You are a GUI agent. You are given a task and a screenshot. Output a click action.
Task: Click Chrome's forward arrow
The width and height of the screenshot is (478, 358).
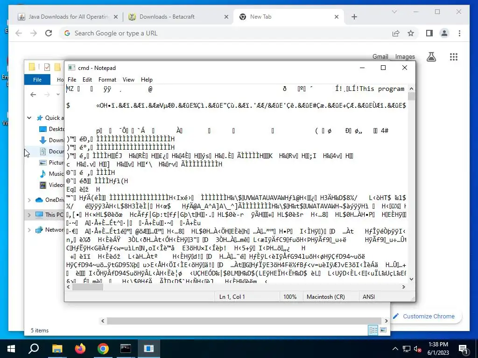pyautogui.click(x=34, y=33)
